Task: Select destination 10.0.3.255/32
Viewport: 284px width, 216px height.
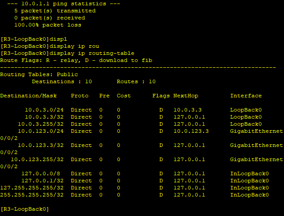Action: coord(41,124)
